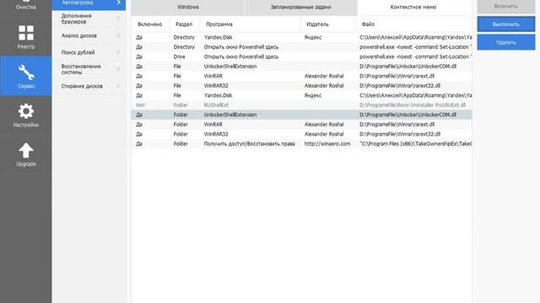The width and height of the screenshot is (540, 303).
Task: Select the File WinRAR32 row
Action: (x=302, y=86)
